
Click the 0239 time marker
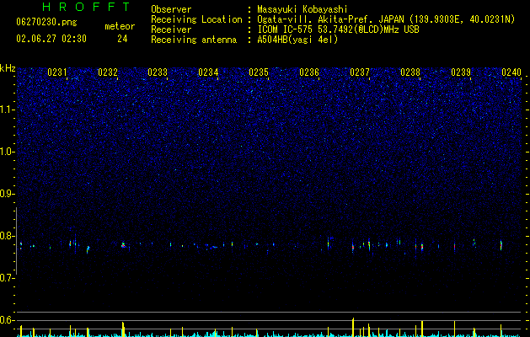click(461, 72)
